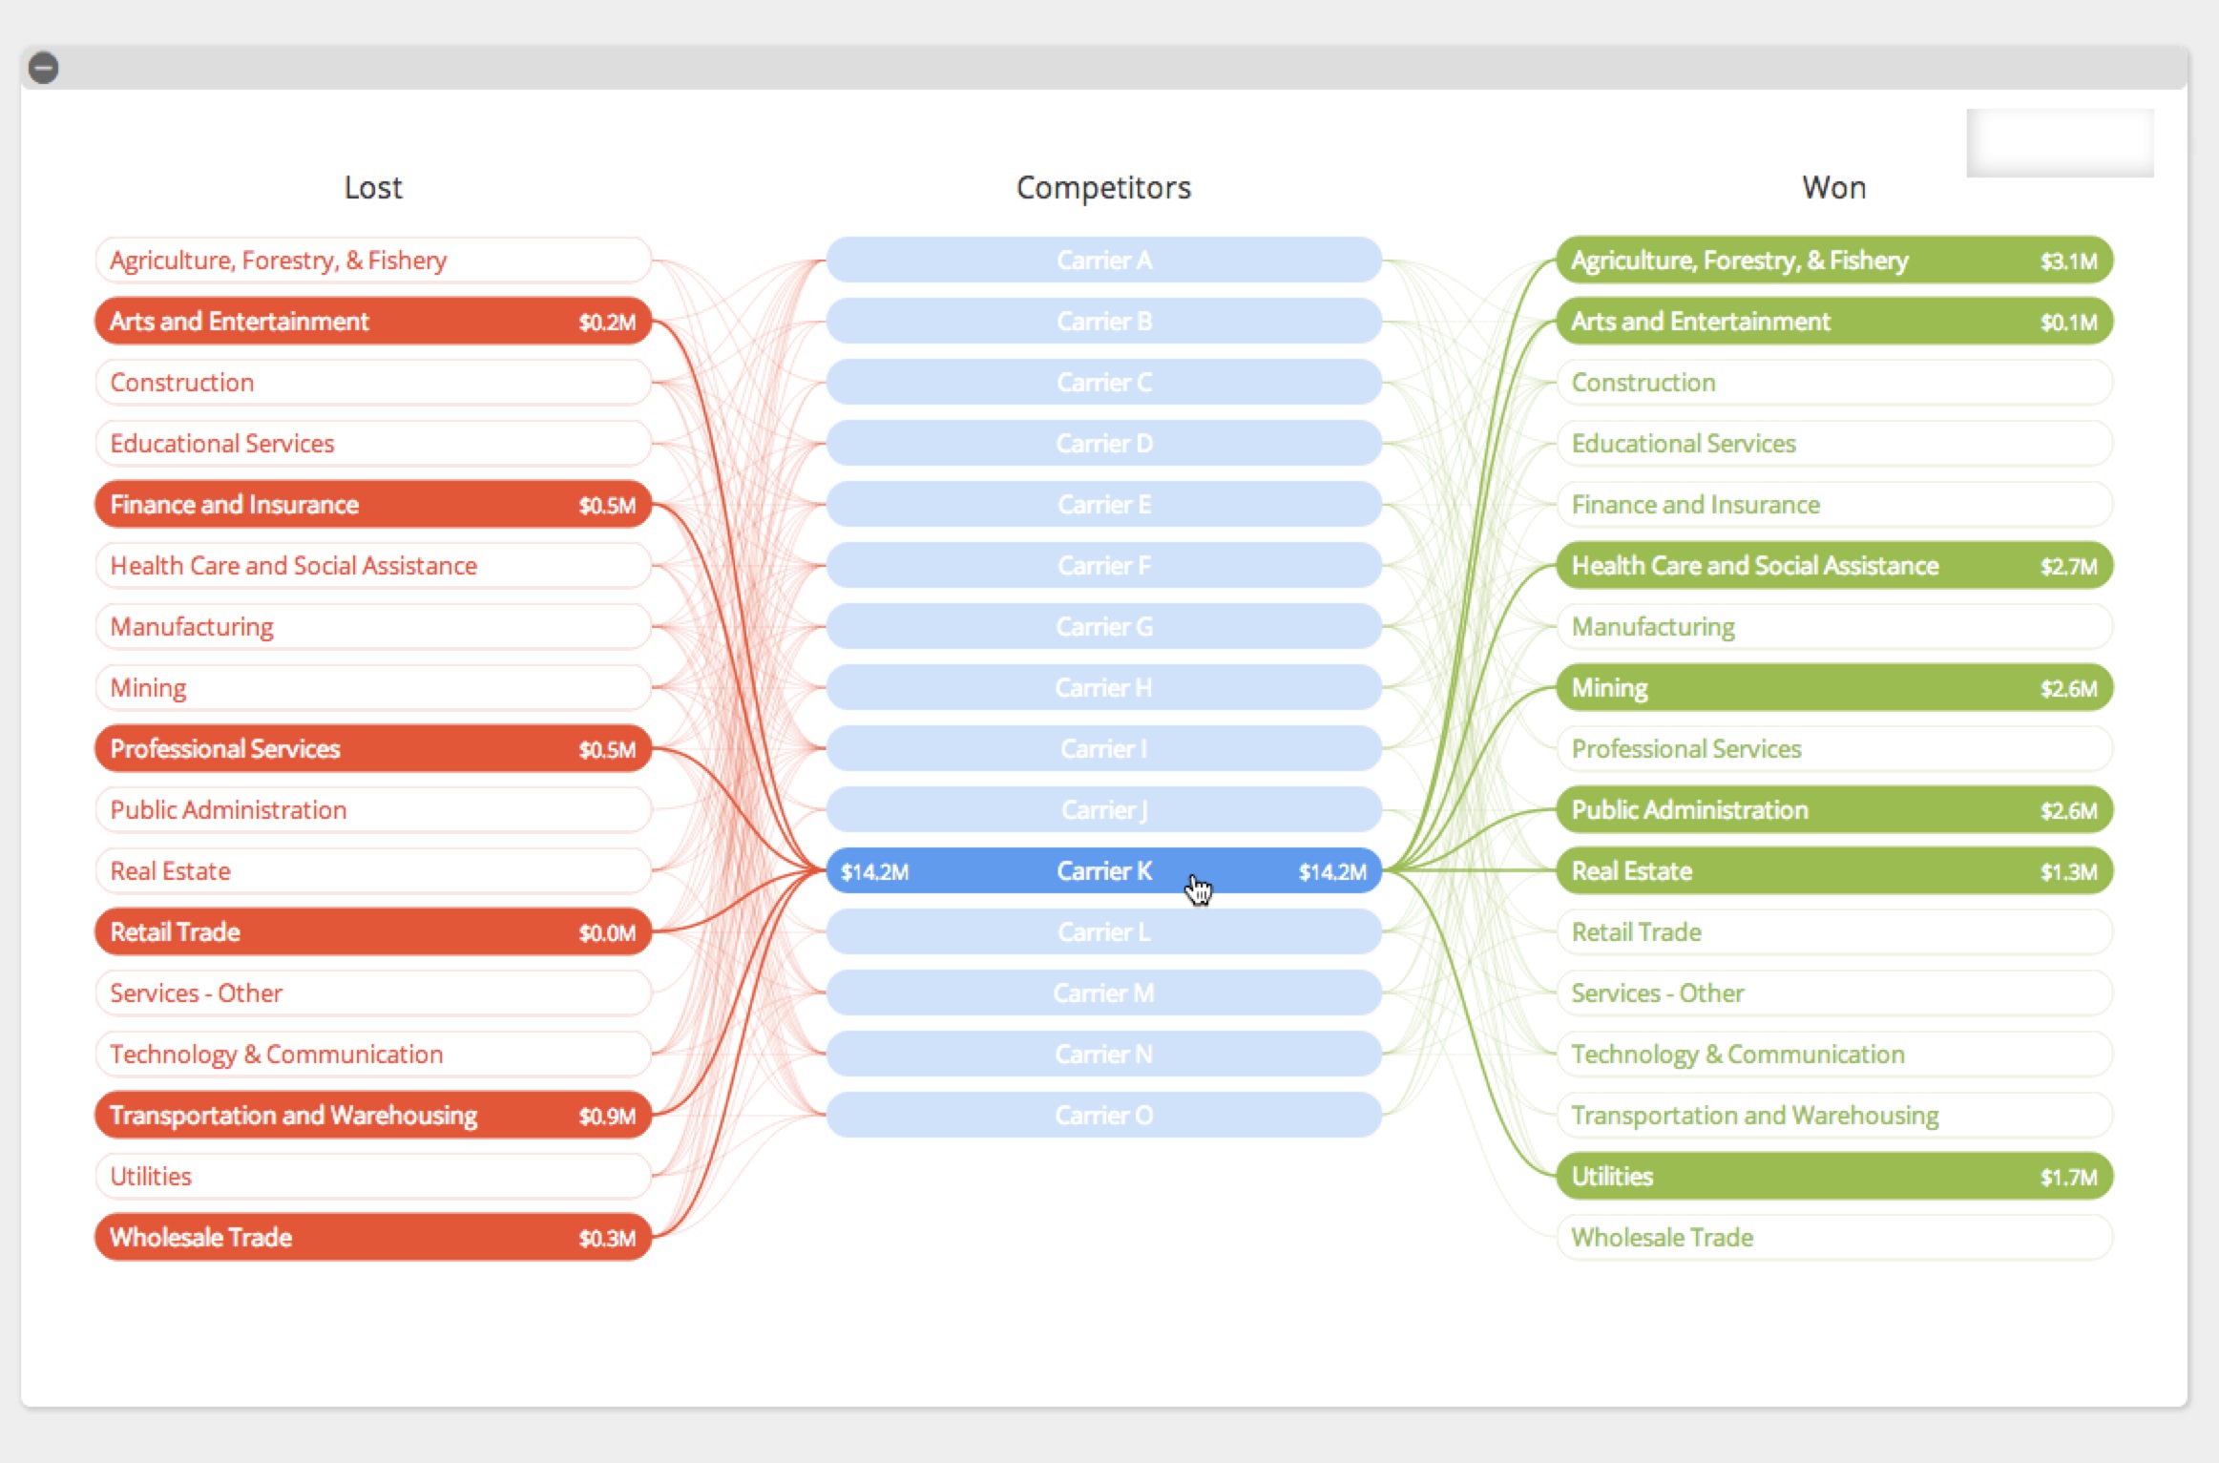Select Lost Professional Services $0.5M

tap(372, 749)
